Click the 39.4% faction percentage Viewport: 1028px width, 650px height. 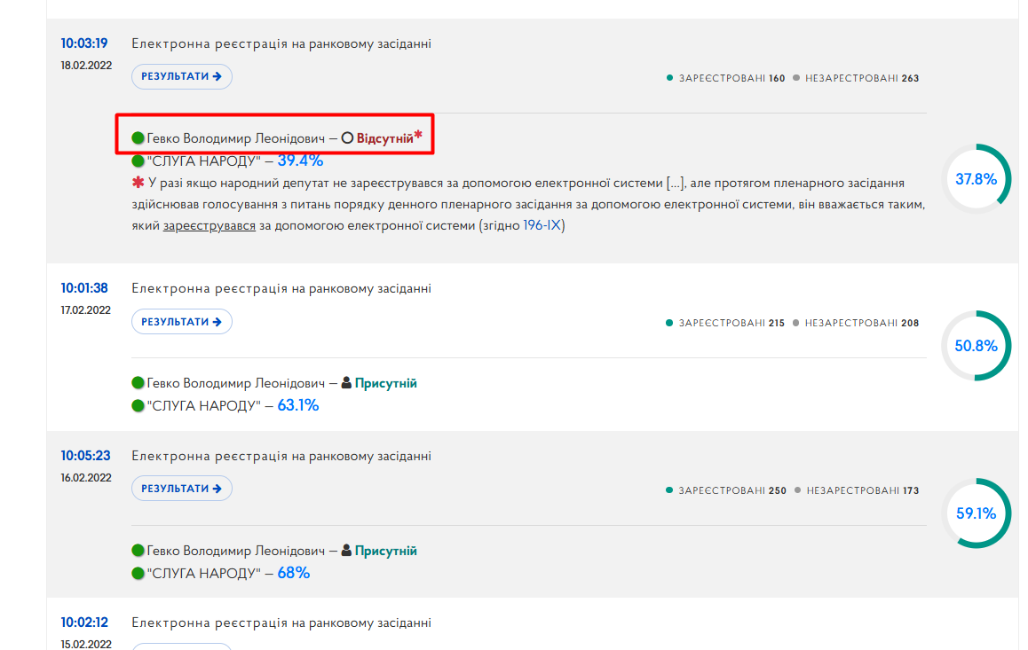click(300, 161)
